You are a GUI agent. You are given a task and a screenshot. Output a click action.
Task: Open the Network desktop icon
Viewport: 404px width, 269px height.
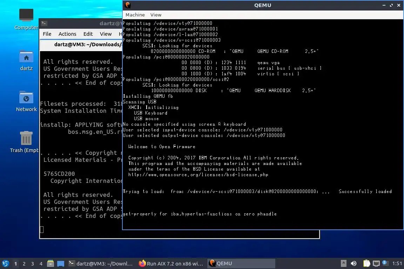pyautogui.click(x=26, y=102)
